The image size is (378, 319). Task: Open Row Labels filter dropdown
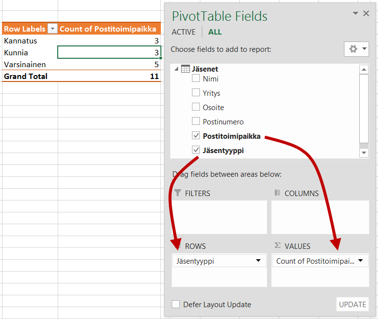pyautogui.click(x=52, y=29)
